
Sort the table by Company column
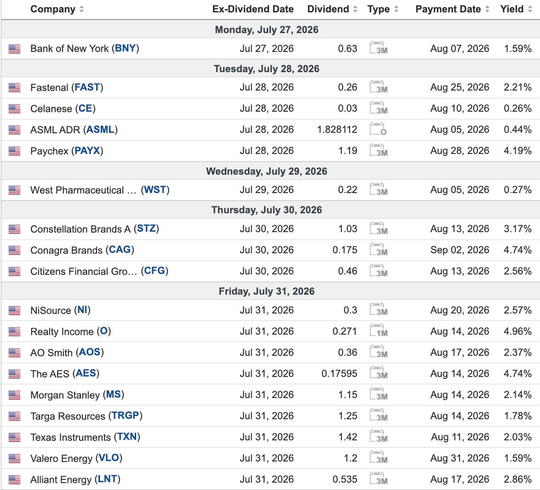57,9
